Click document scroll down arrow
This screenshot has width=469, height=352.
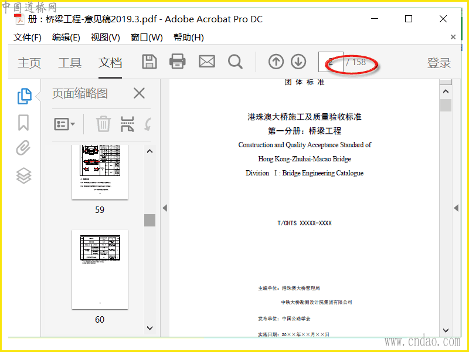446,330
